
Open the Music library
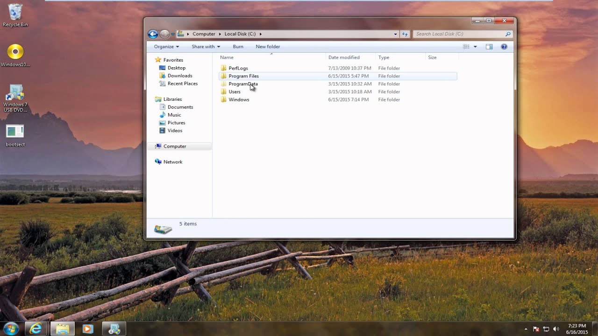(x=174, y=115)
